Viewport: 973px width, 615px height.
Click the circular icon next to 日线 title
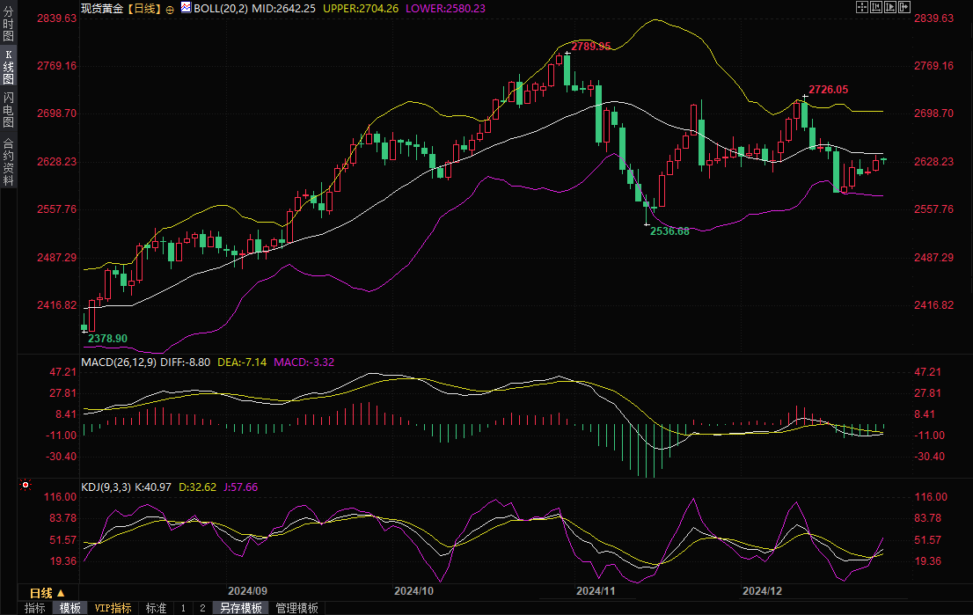[x=169, y=8]
